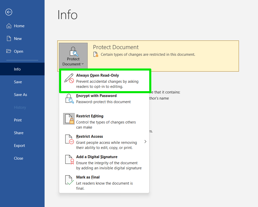The height and width of the screenshot is (207, 258).
Task: Expand the Restrict Access submenu arrow
Action: click(145, 142)
